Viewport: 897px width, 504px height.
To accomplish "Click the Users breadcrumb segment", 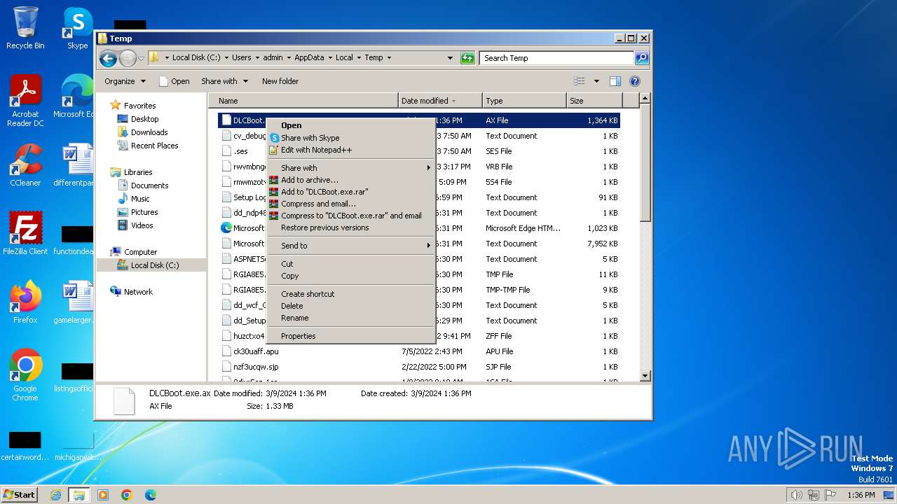I will (242, 58).
